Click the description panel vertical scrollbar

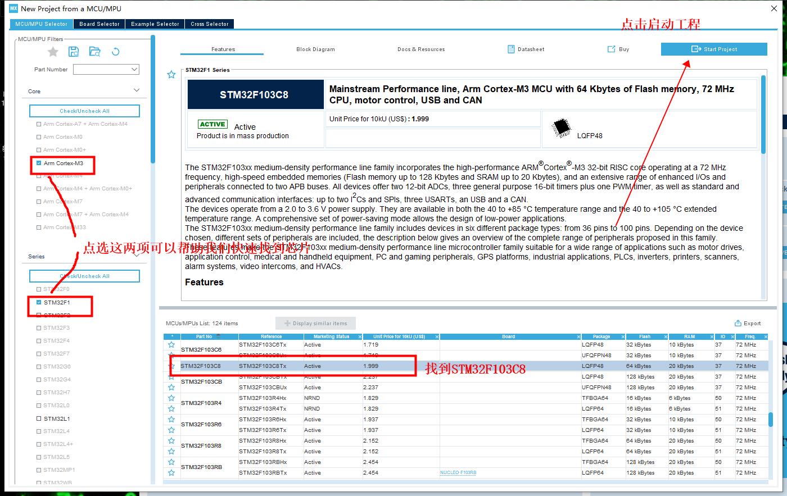coord(763,114)
